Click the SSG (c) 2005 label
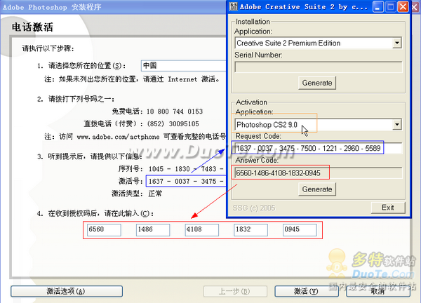This screenshot has width=421, height=303. tap(254, 208)
